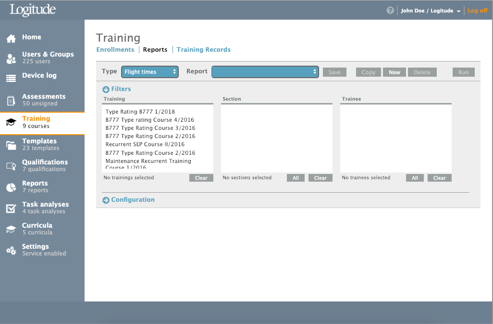The width and height of the screenshot is (493, 324).
Task: Click the Device log list icon
Action: click(x=11, y=78)
